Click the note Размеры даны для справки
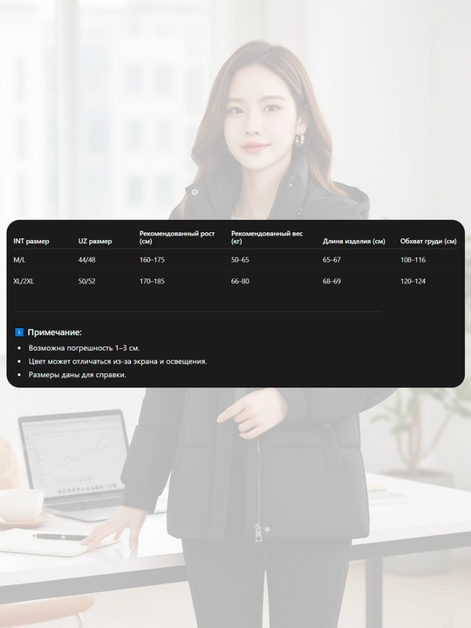The height and width of the screenshot is (628, 471). (x=78, y=375)
